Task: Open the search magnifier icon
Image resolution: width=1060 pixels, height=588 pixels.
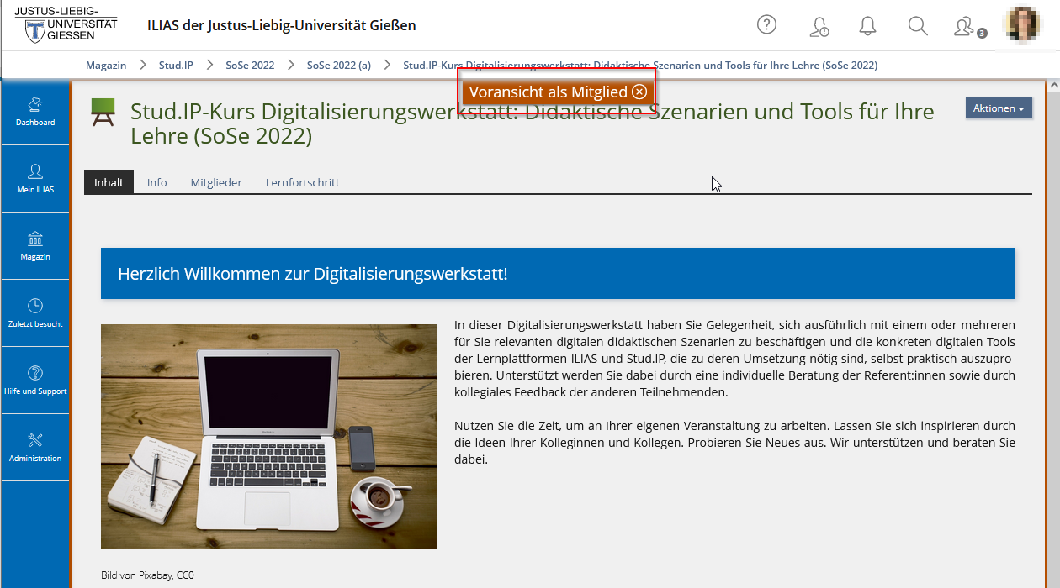Action: click(x=918, y=26)
